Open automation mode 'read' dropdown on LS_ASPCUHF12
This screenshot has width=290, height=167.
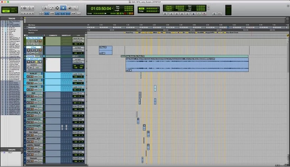[38, 68]
